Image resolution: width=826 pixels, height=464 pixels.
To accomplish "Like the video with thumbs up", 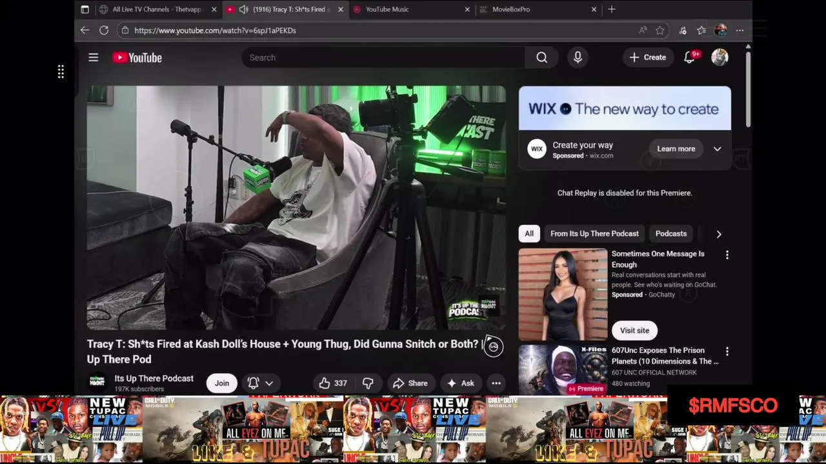I will click(333, 383).
